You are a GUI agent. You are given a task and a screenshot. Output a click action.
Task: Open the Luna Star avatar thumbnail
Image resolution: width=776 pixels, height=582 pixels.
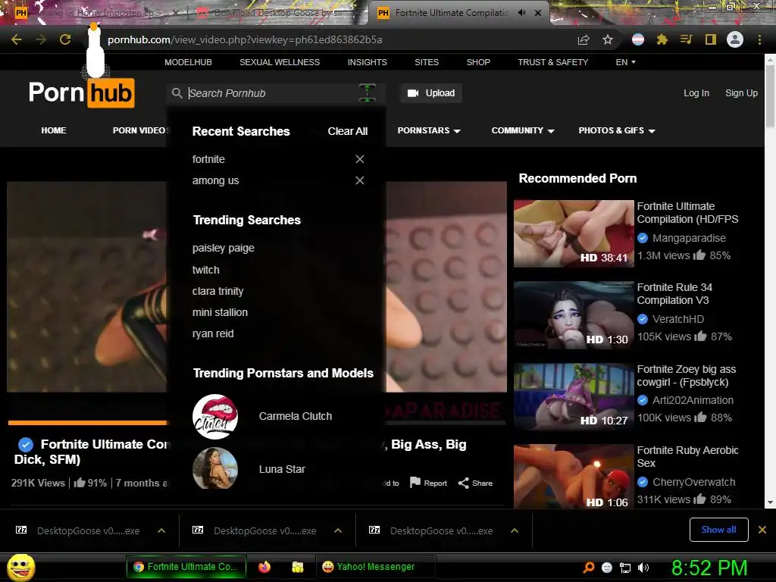click(x=214, y=468)
